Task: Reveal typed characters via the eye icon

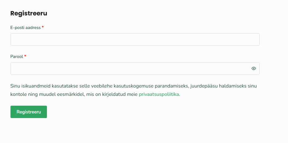Action: 254,68
